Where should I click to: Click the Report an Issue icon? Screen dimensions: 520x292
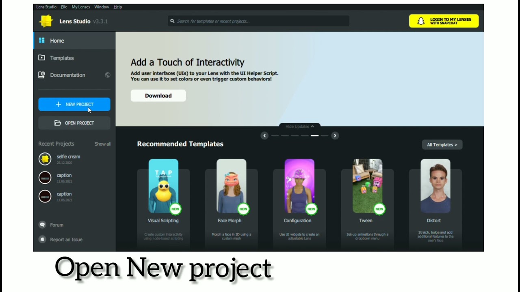click(42, 239)
